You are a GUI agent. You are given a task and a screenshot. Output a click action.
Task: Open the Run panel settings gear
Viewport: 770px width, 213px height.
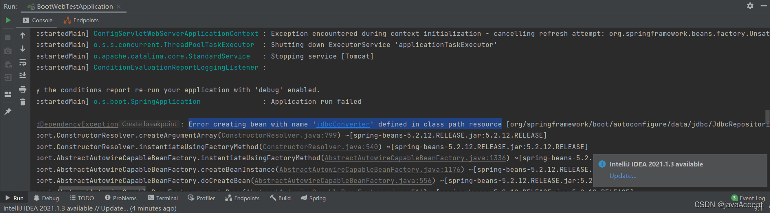click(750, 6)
